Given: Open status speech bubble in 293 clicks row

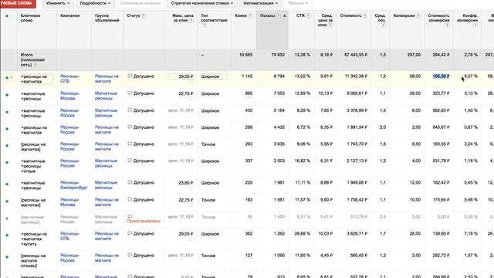Looking at the screenshot, I should [x=130, y=144].
